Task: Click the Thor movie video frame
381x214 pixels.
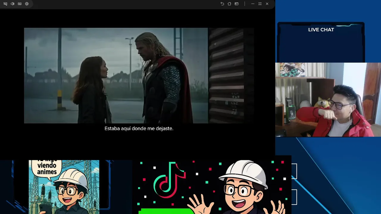Action: 139,75
